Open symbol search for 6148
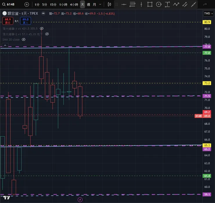Viewport: 215px width, 203px height. click(8, 4)
